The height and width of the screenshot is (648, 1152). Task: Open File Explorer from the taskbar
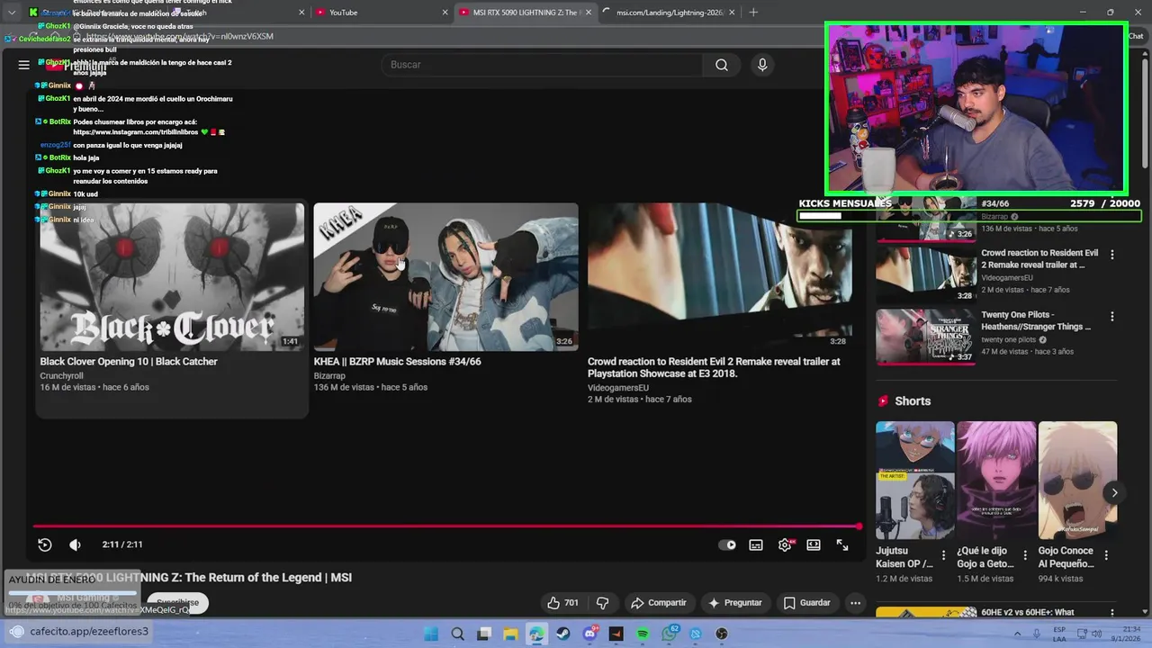click(510, 634)
